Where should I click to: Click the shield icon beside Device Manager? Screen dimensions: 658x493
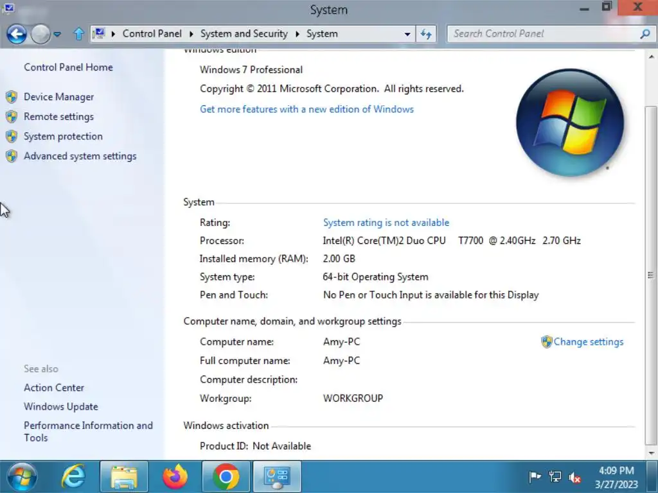[x=12, y=97]
